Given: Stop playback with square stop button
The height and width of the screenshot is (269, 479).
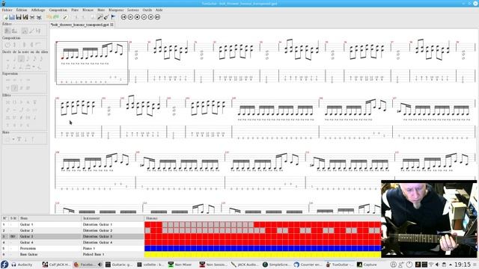Looking at the screenshot, I should 137,17.
